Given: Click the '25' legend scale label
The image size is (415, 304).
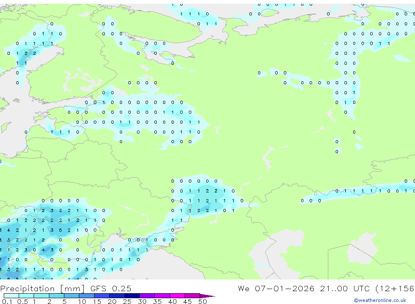Looking at the screenshot, I should [127, 302].
